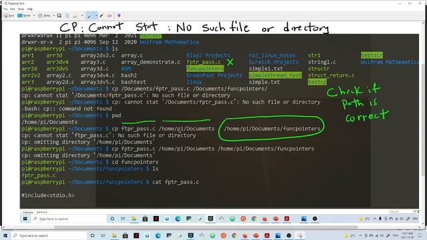Click highlighted 'simplethread_test' entry

point(276,75)
